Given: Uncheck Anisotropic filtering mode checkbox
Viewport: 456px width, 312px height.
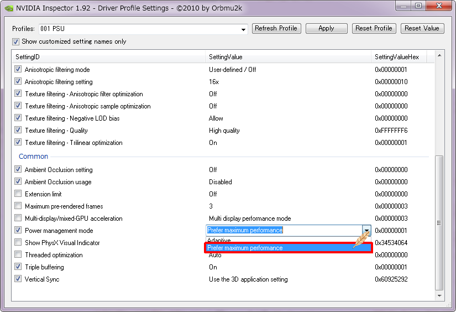Looking at the screenshot, I should pyautogui.click(x=18, y=69).
